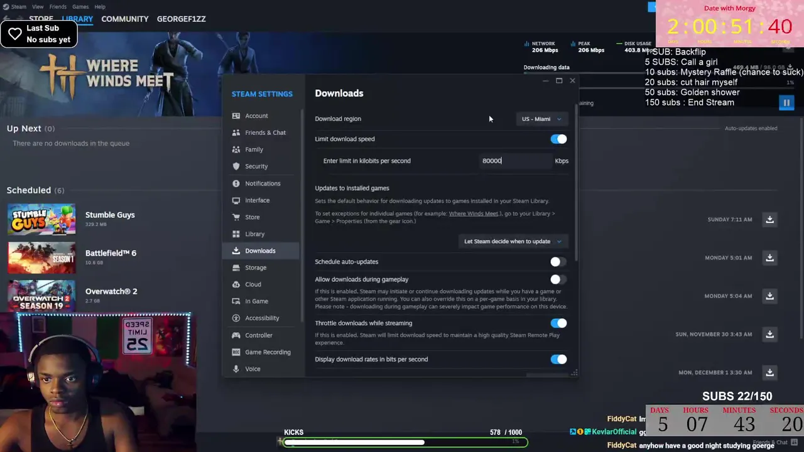
Task: Open Let Steam decide when to update dropdown
Action: point(513,241)
